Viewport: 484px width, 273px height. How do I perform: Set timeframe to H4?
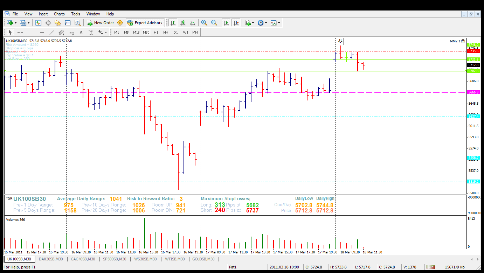[x=166, y=32]
